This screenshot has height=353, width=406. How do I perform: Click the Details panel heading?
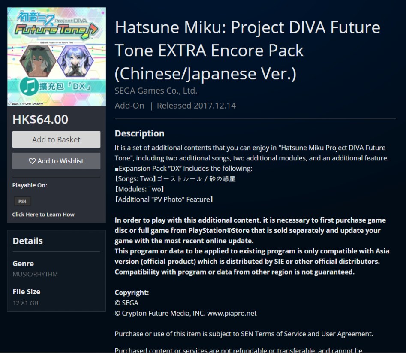[x=27, y=241]
